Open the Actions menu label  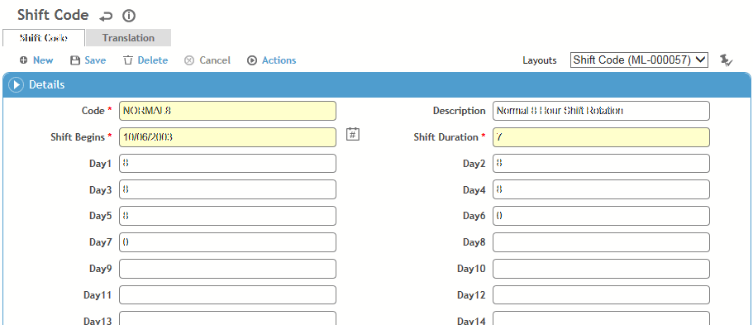click(279, 60)
